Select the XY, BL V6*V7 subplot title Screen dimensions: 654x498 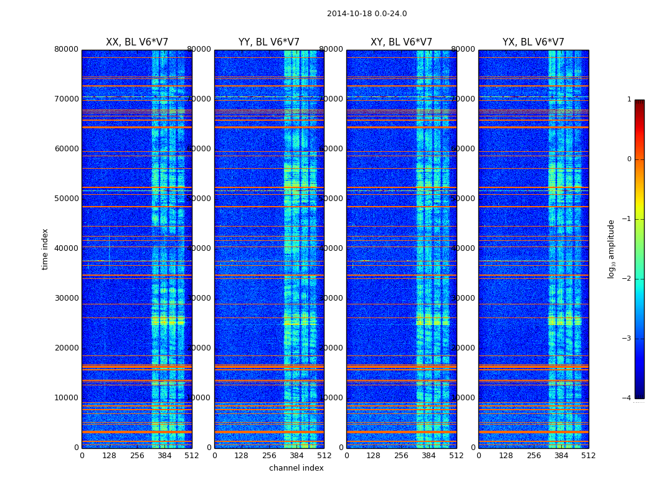click(x=401, y=42)
